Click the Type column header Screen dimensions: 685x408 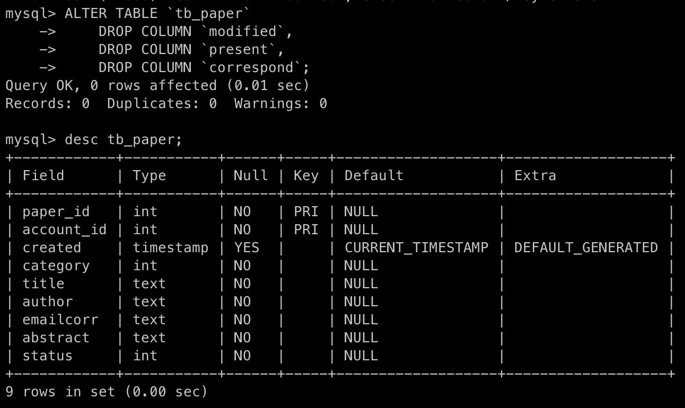coord(149,176)
